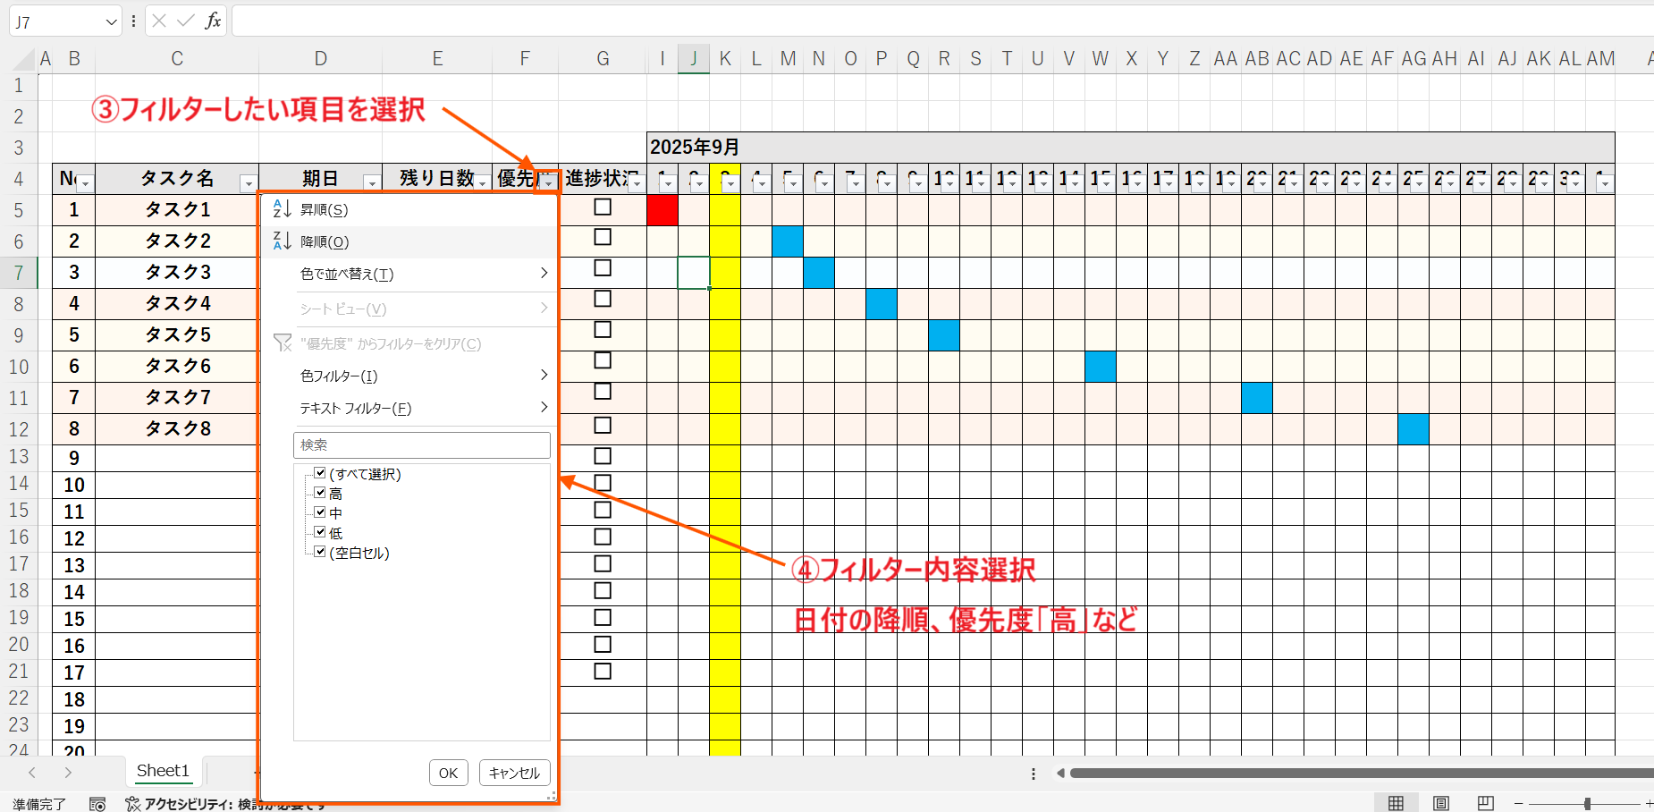Image resolution: width=1654 pixels, height=812 pixels.
Task: Switch to Normal view icon in status bar
Action: [1396, 803]
